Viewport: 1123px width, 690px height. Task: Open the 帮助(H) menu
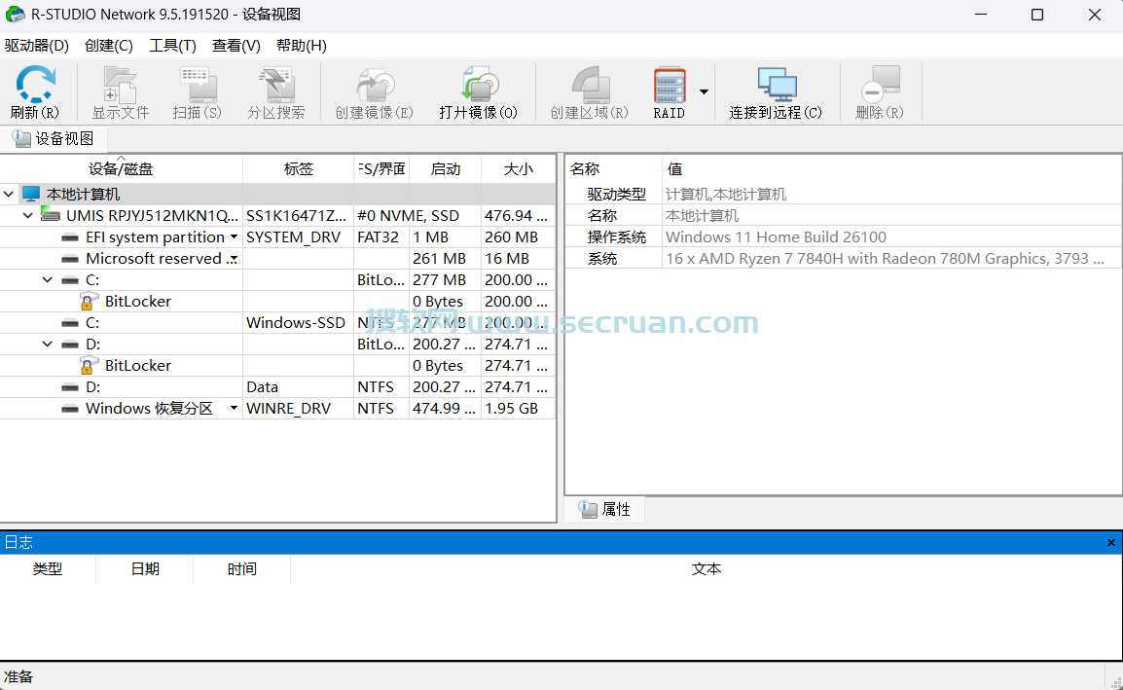pos(302,45)
